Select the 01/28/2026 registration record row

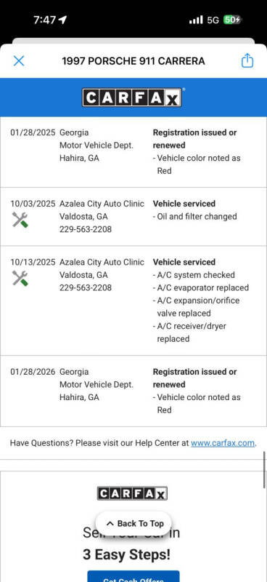tap(133, 391)
